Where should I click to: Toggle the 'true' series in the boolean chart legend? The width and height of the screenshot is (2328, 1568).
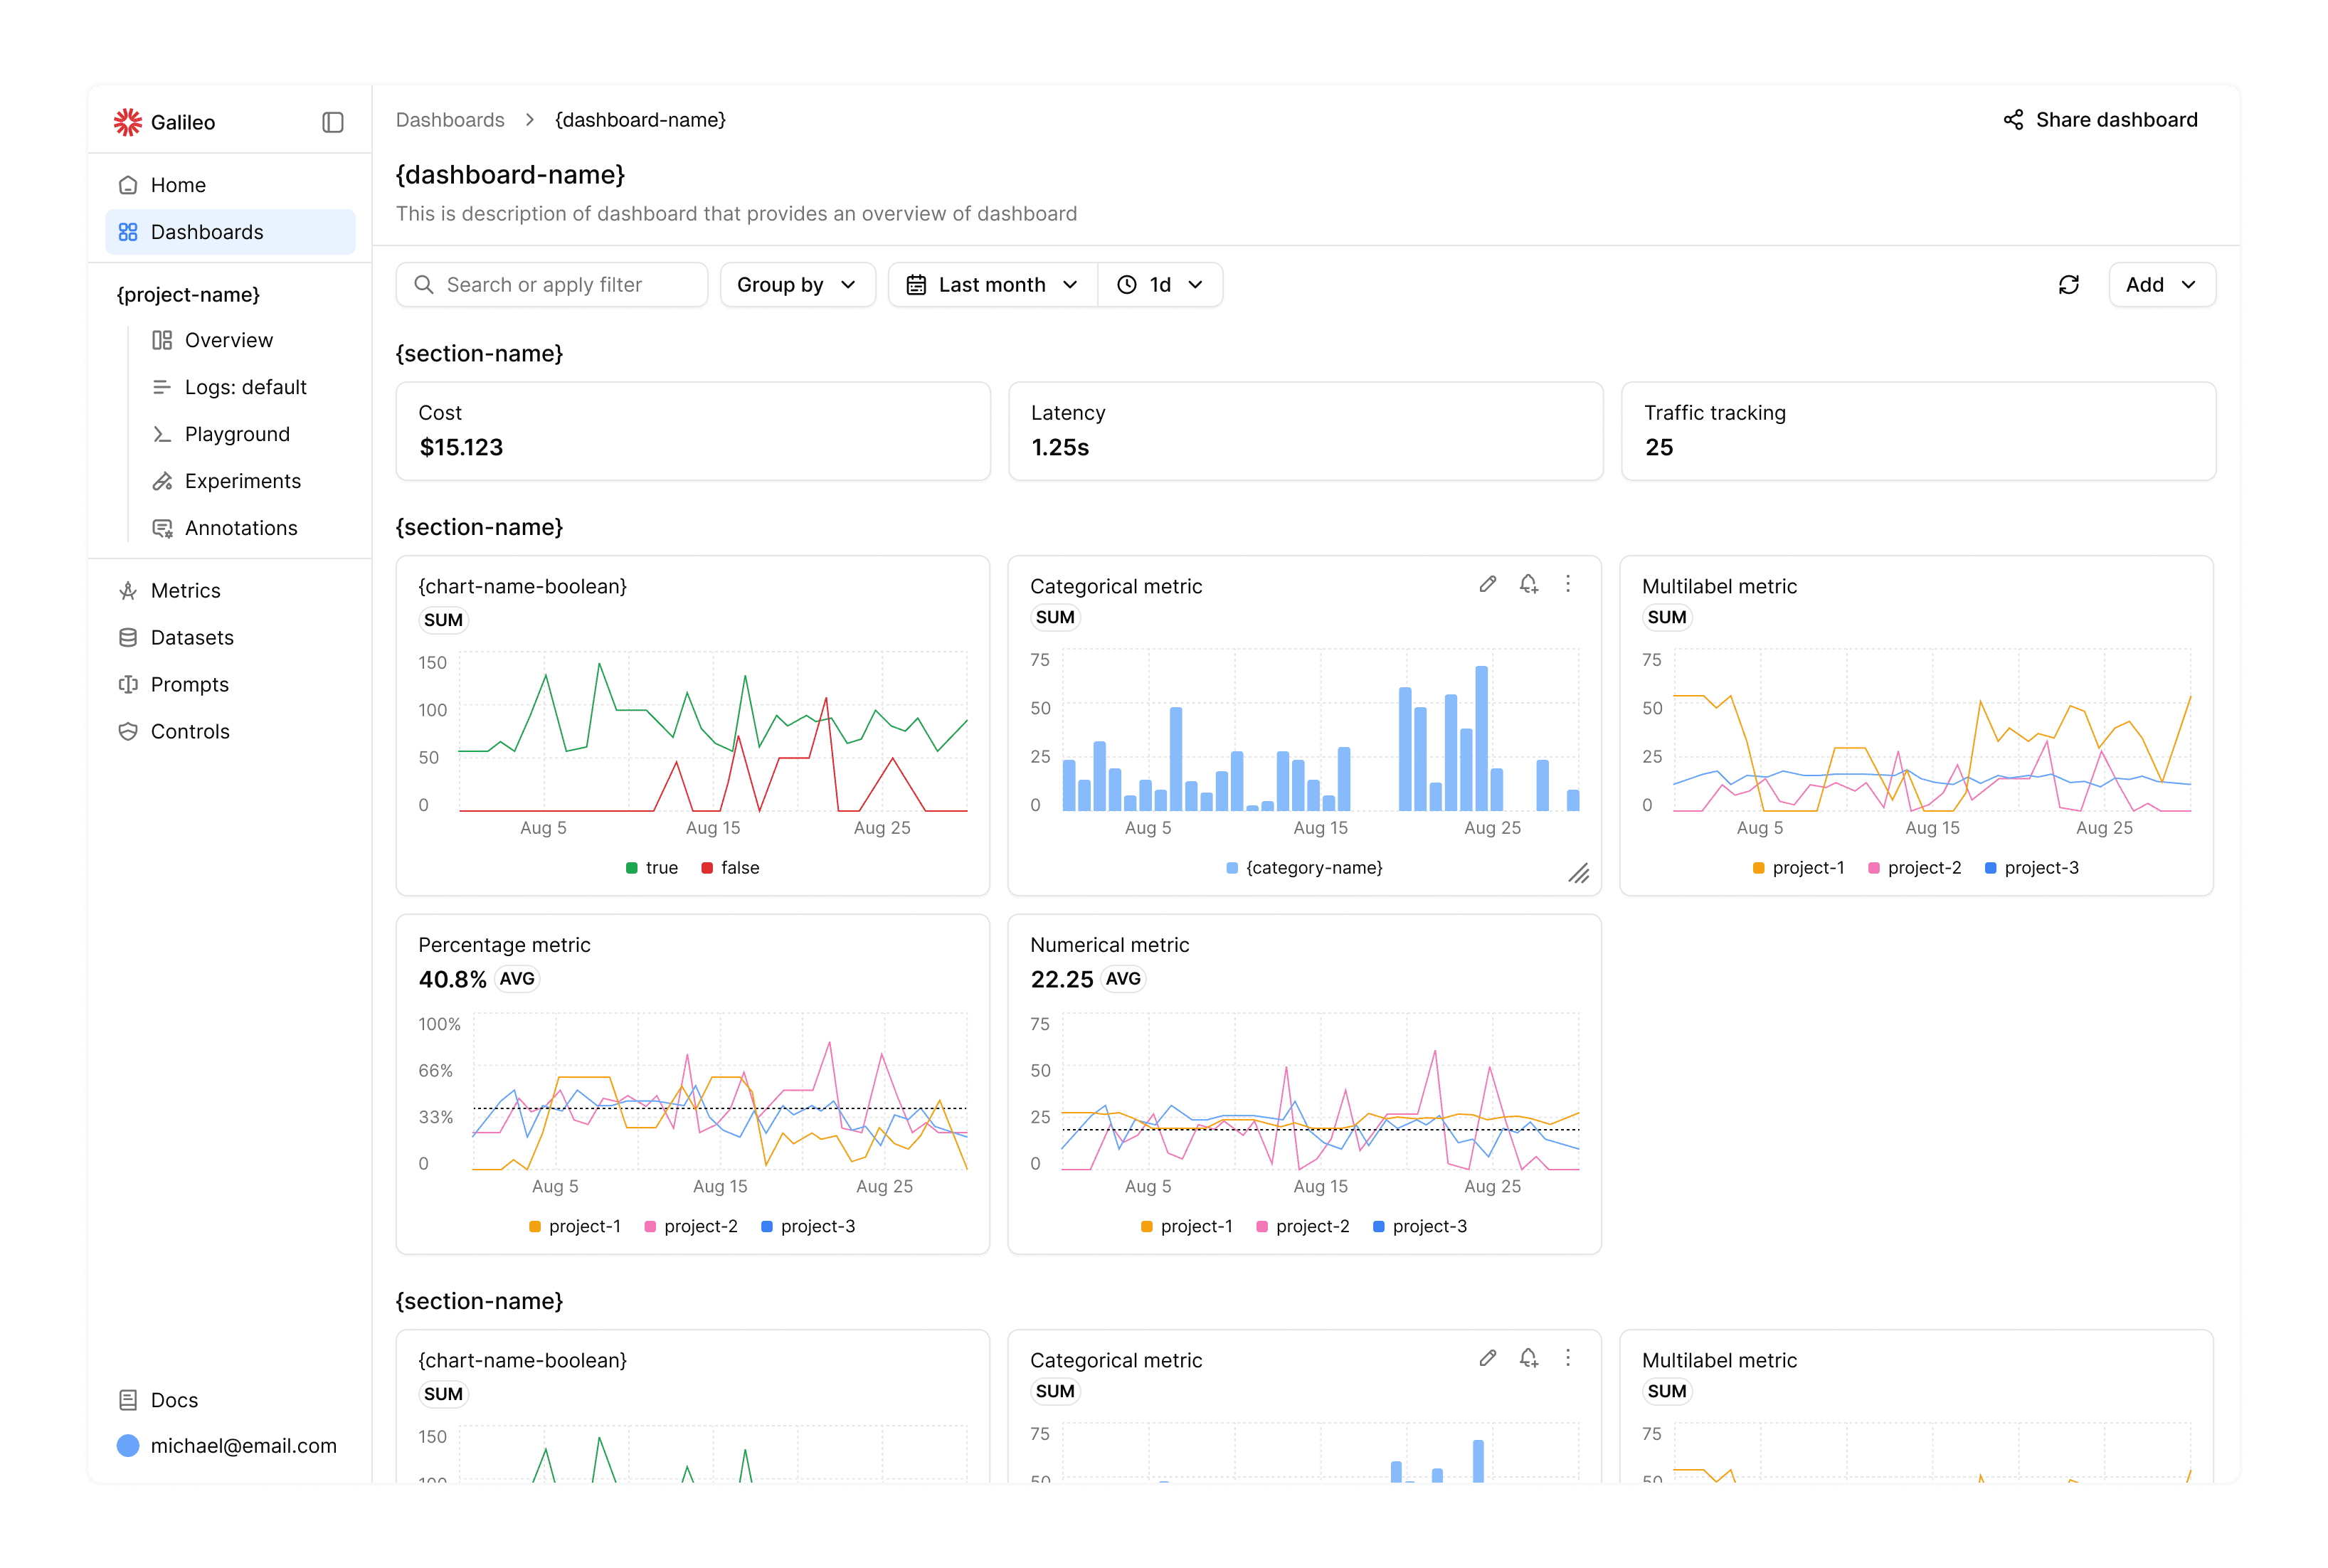(652, 868)
